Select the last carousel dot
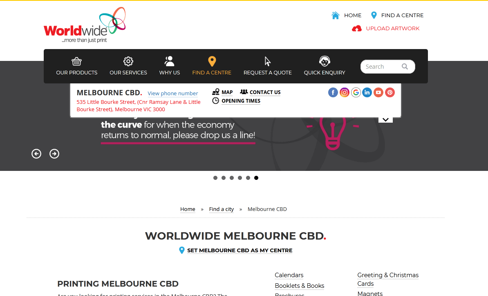488x296 pixels. tap(256, 178)
